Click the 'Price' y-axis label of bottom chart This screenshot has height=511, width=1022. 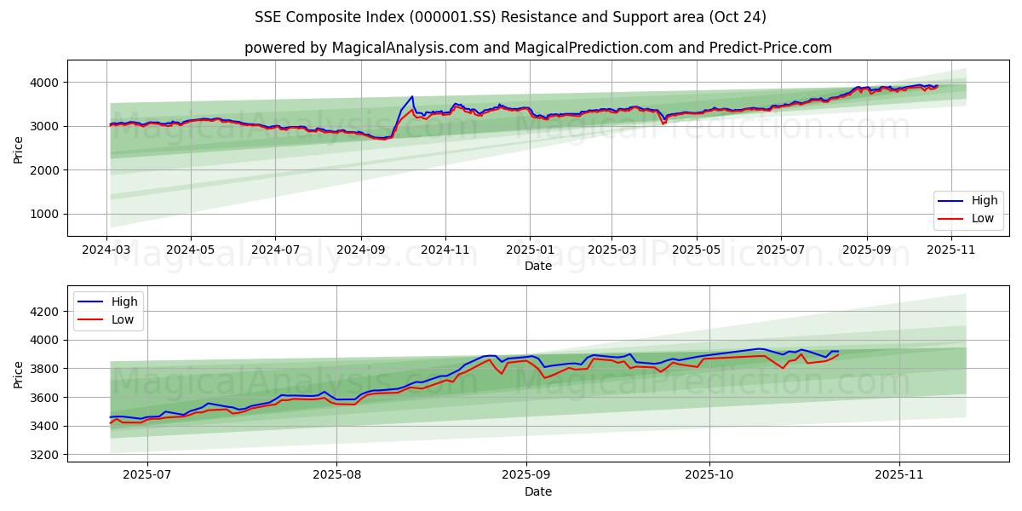click(19, 374)
